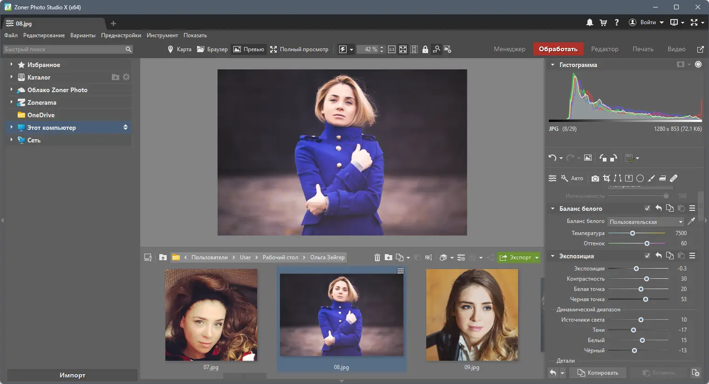Rotate the image left

[603, 158]
